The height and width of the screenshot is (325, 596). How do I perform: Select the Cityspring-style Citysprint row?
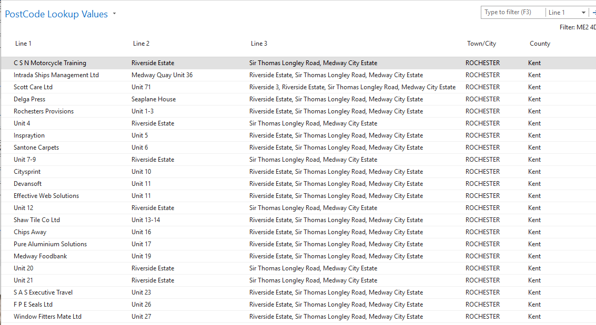pyautogui.click(x=298, y=172)
